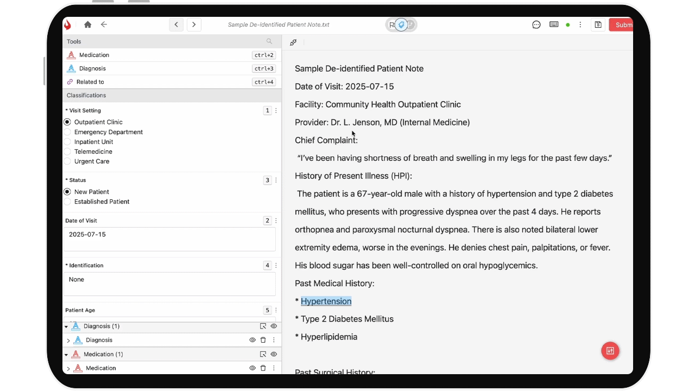Select the Medication tool
The image size is (695, 391).
coord(94,55)
